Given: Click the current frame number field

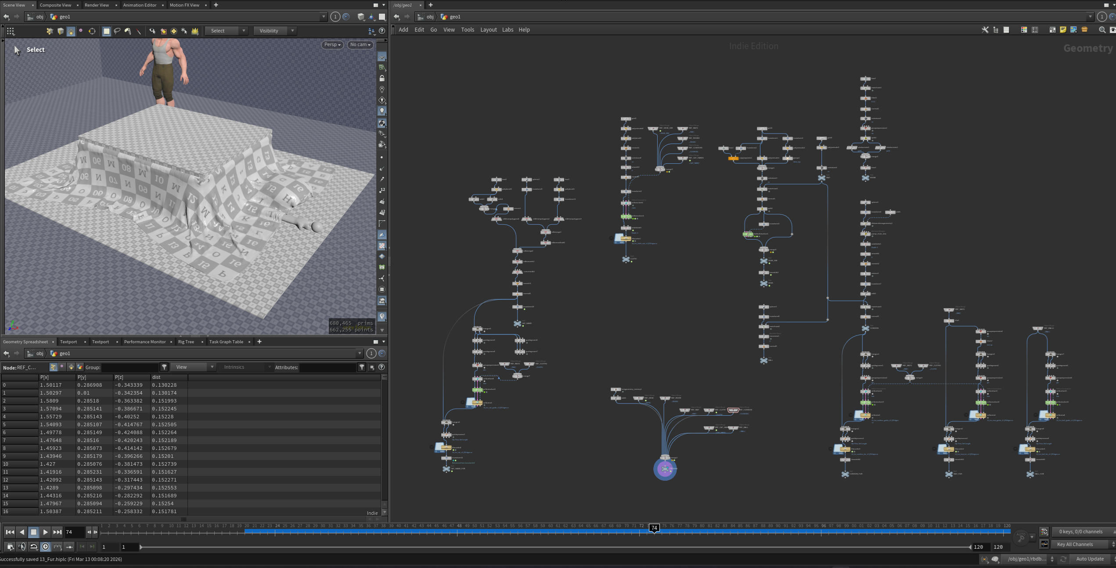Looking at the screenshot, I should 74,532.
